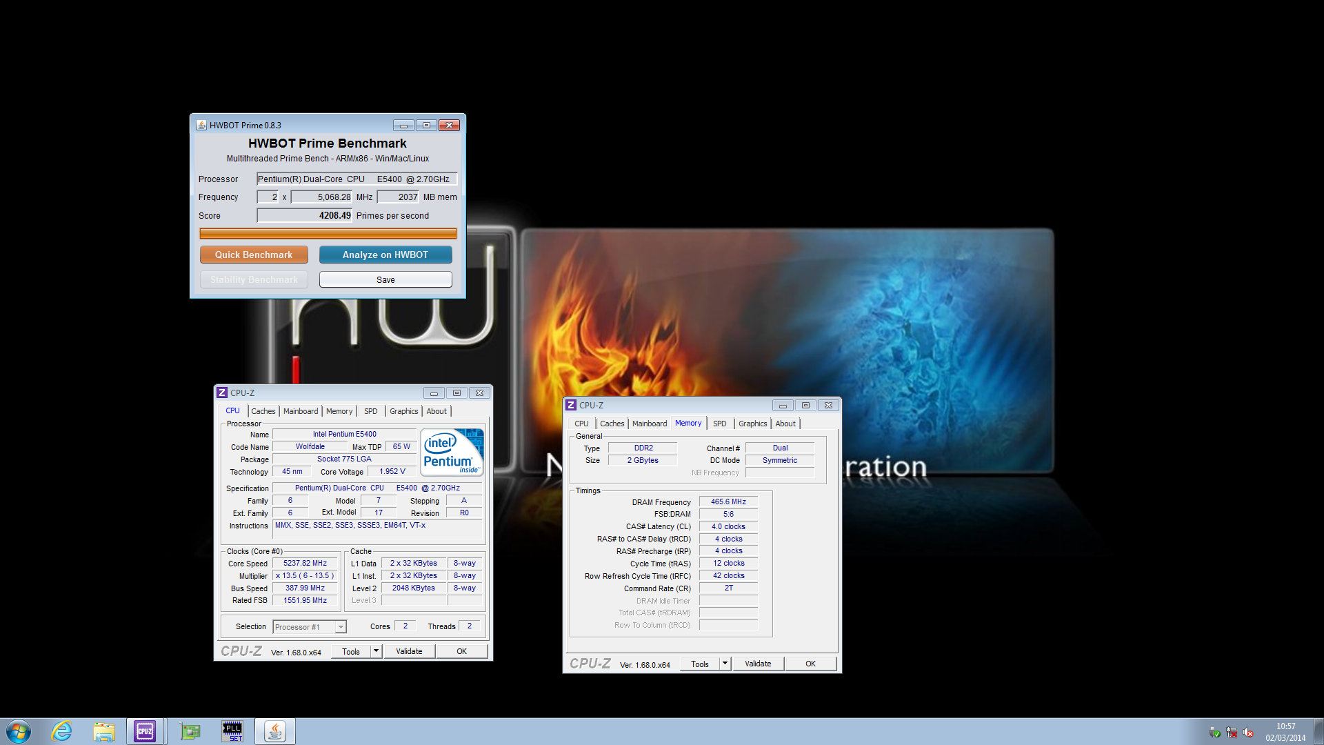Open Caches tab in the CPU window
Viewport: 1324px width, 745px height.
pos(263,411)
